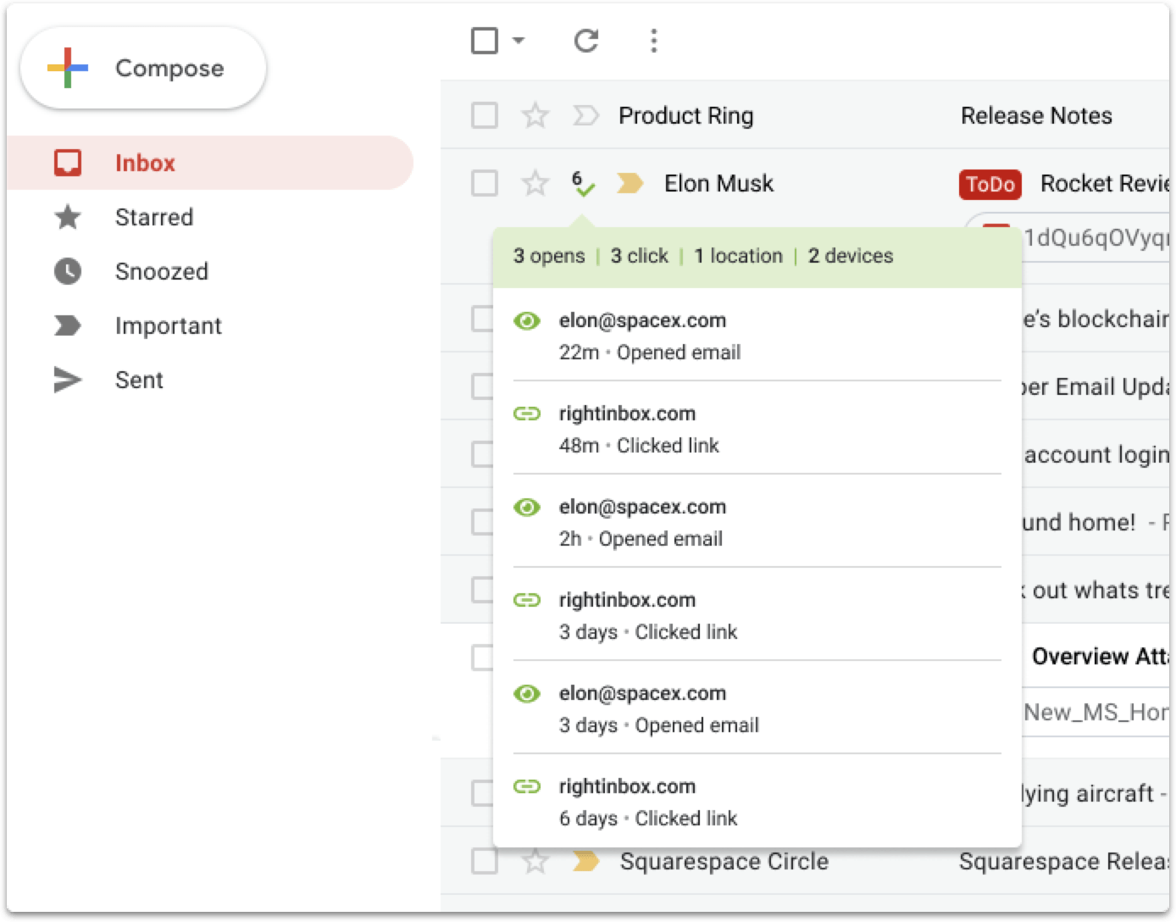The width and height of the screenshot is (1176, 922).
Task: Click the Compose button
Action: (143, 68)
